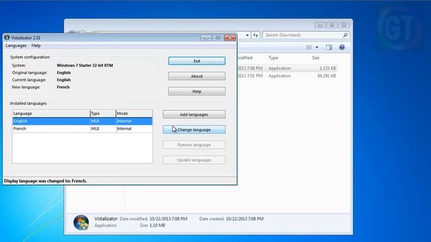Select the file row sized 84,291 KB
Screen dimensions: 431x242
(x=287, y=76)
